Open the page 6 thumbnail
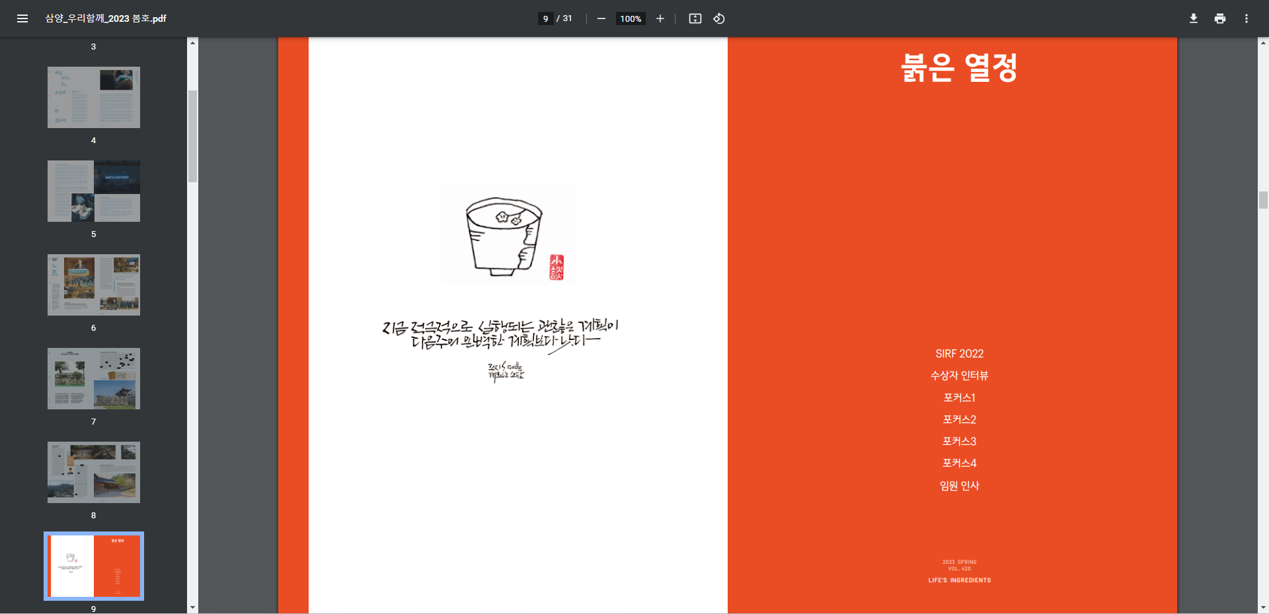The image size is (1269, 614). 94,285
